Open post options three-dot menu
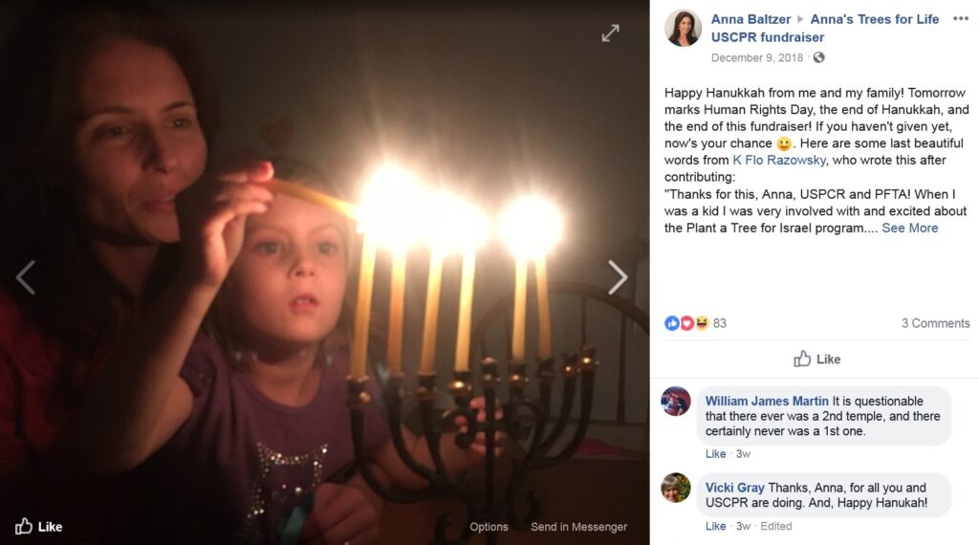 (x=960, y=19)
